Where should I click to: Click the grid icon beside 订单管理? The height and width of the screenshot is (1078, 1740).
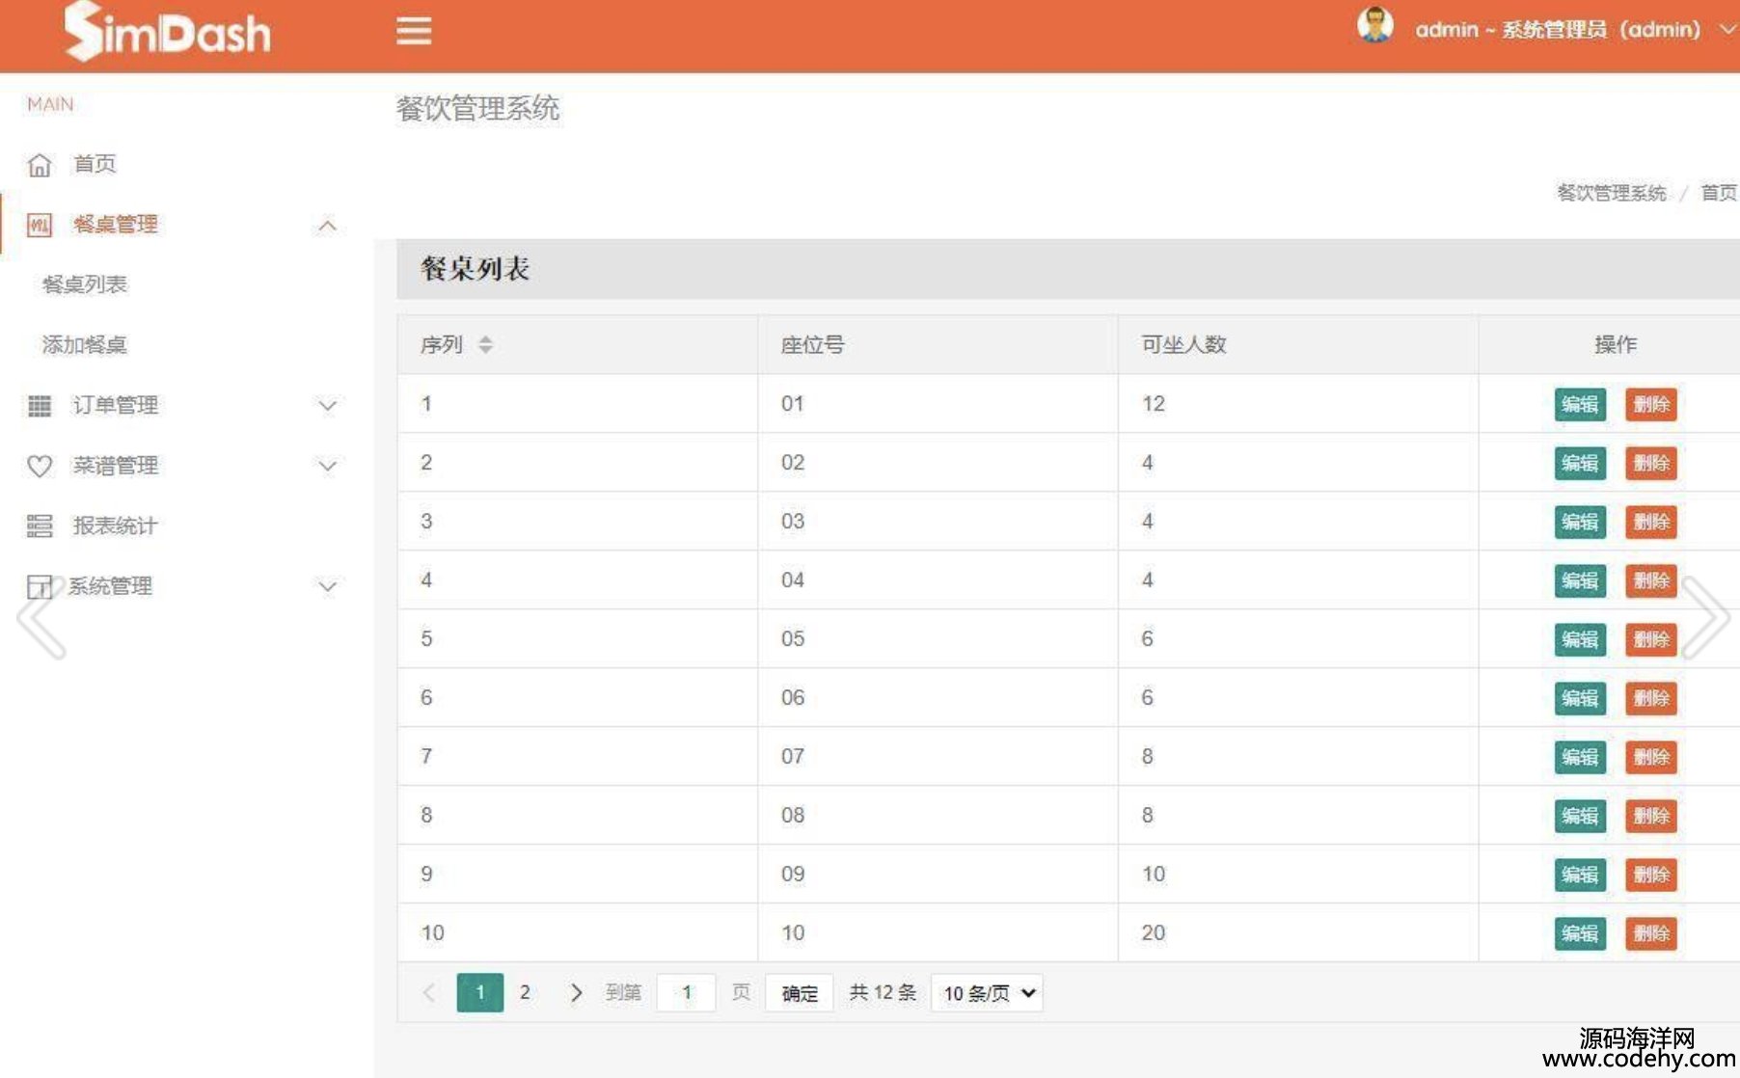click(x=40, y=406)
